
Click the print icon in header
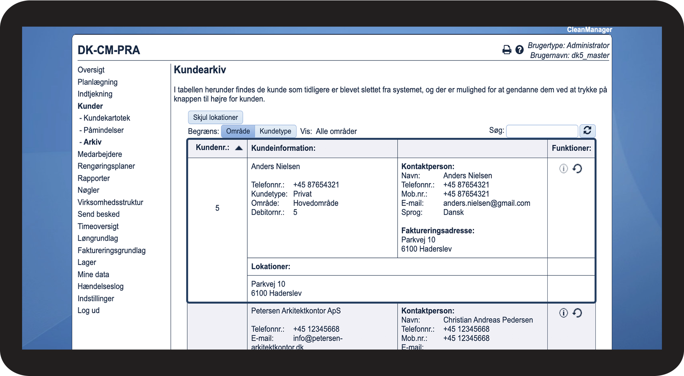point(506,50)
